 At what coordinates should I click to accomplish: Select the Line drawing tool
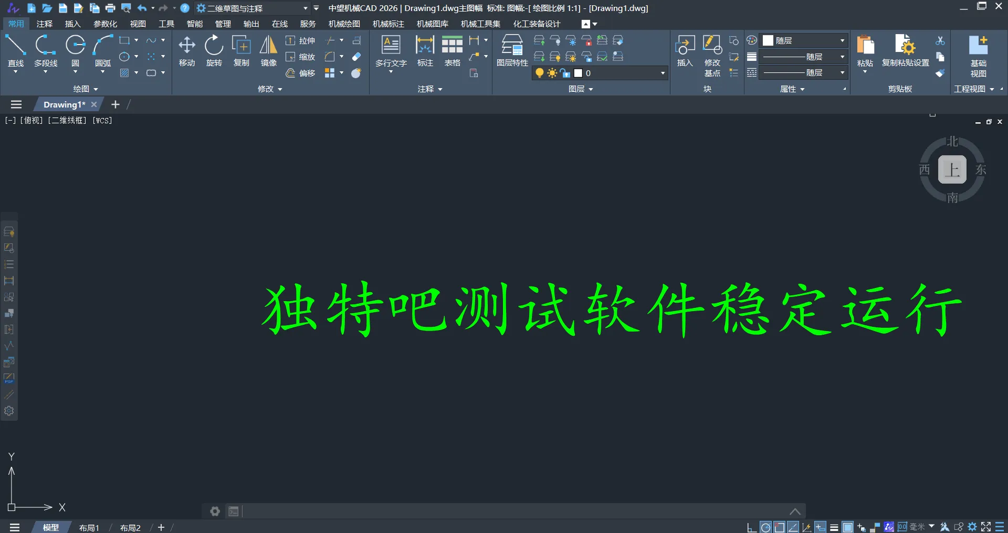click(x=15, y=50)
